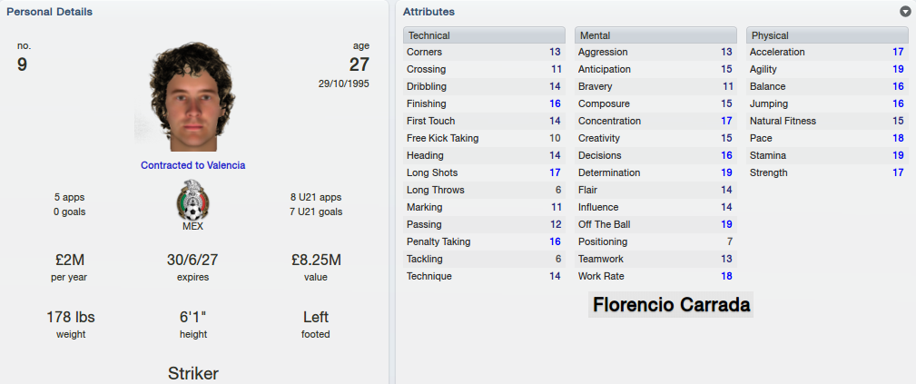Click the 30/6/27 contract expiry date
Screen dimensions: 916x384
(x=192, y=261)
